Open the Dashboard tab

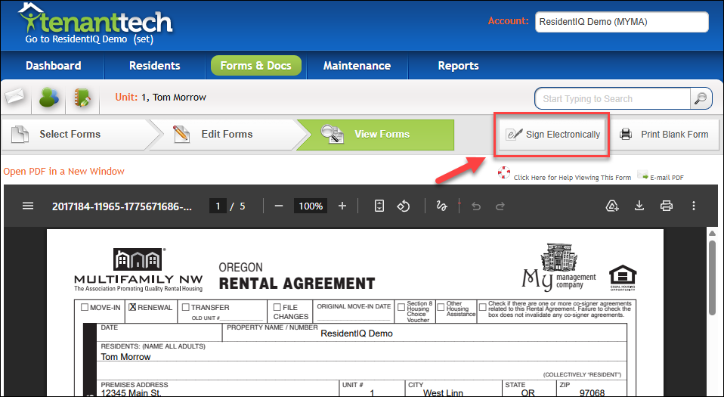53,66
